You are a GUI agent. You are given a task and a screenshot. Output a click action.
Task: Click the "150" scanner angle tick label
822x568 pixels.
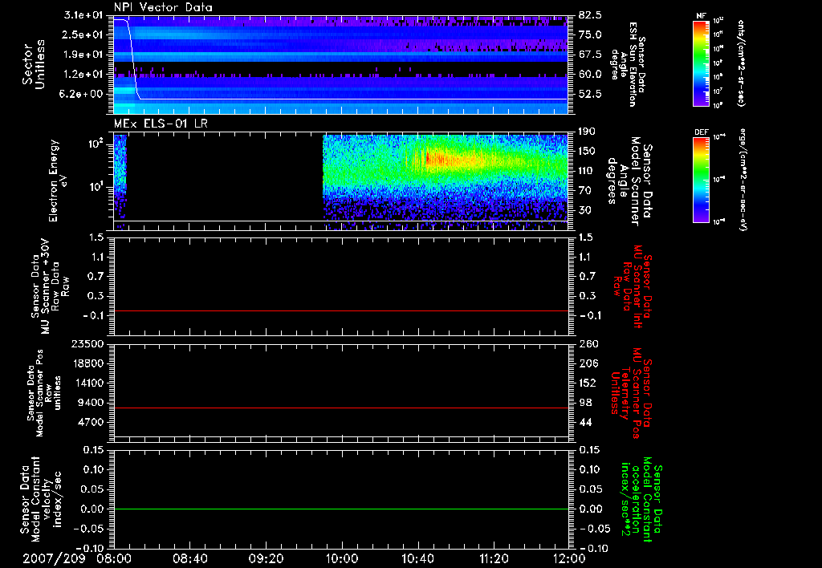click(587, 152)
